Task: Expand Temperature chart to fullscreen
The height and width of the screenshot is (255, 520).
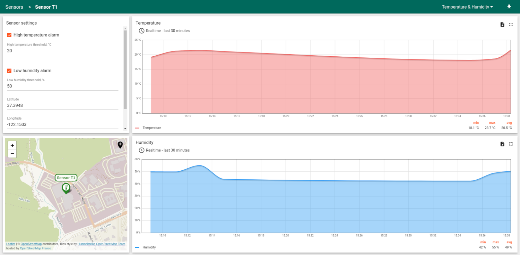Action: click(511, 25)
